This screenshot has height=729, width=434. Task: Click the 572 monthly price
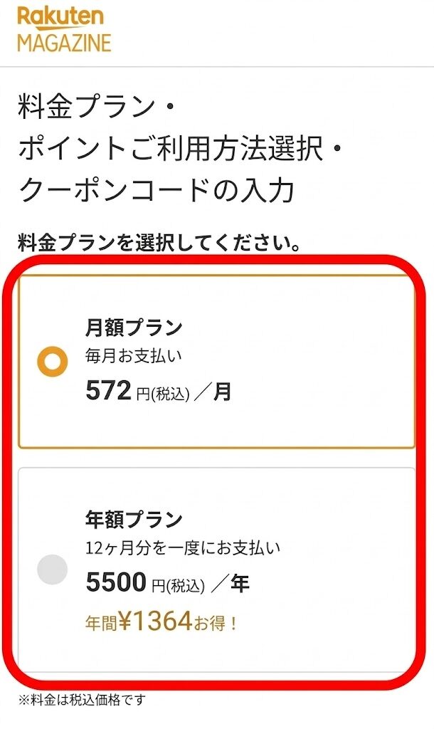point(108,391)
